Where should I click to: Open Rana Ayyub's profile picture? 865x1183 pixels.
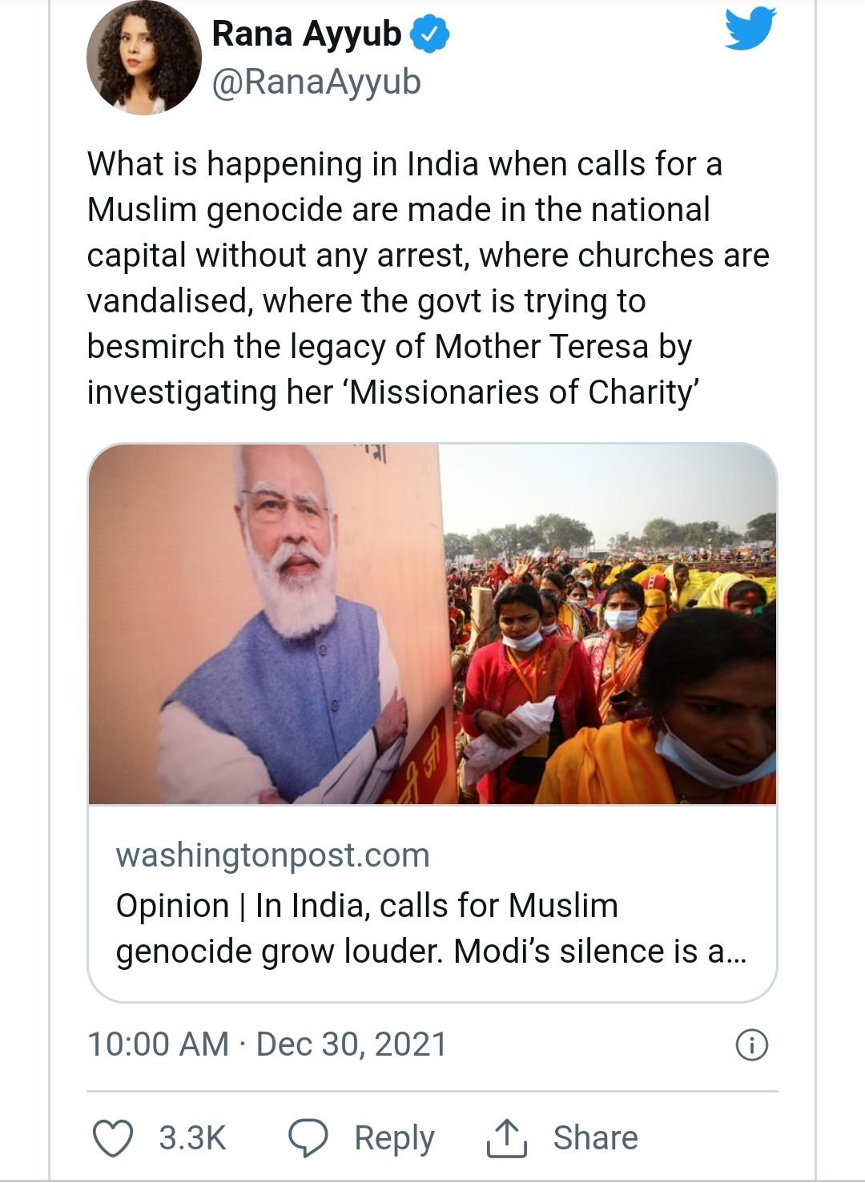coord(143,58)
